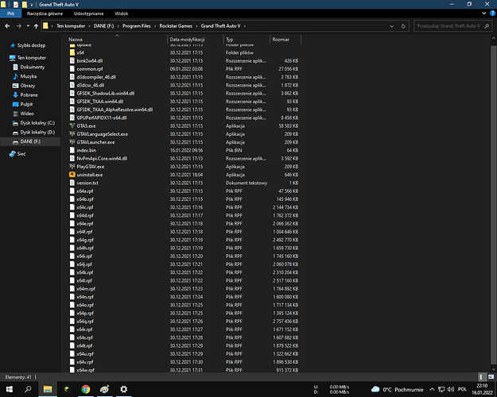Click Ten komputer in breadcrumb path
This screenshot has width=497, height=397.
[x=71, y=26]
